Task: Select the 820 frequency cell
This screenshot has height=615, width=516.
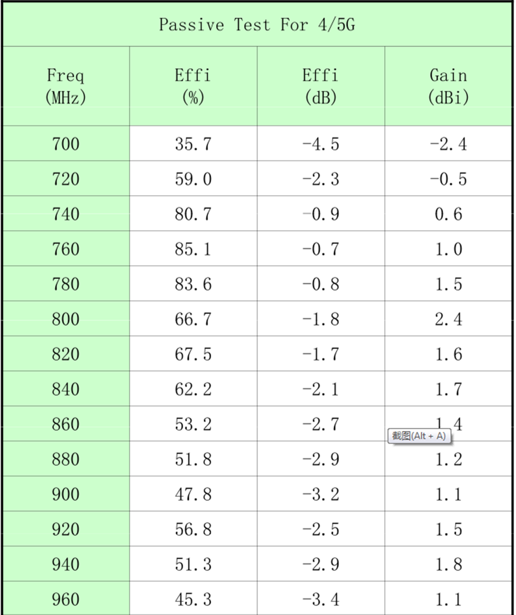Action: [66, 354]
